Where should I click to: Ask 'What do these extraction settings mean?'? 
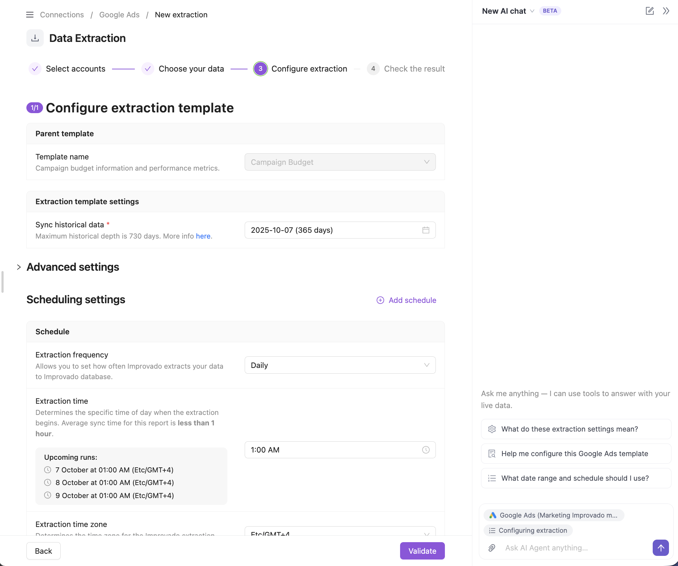[576, 429]
